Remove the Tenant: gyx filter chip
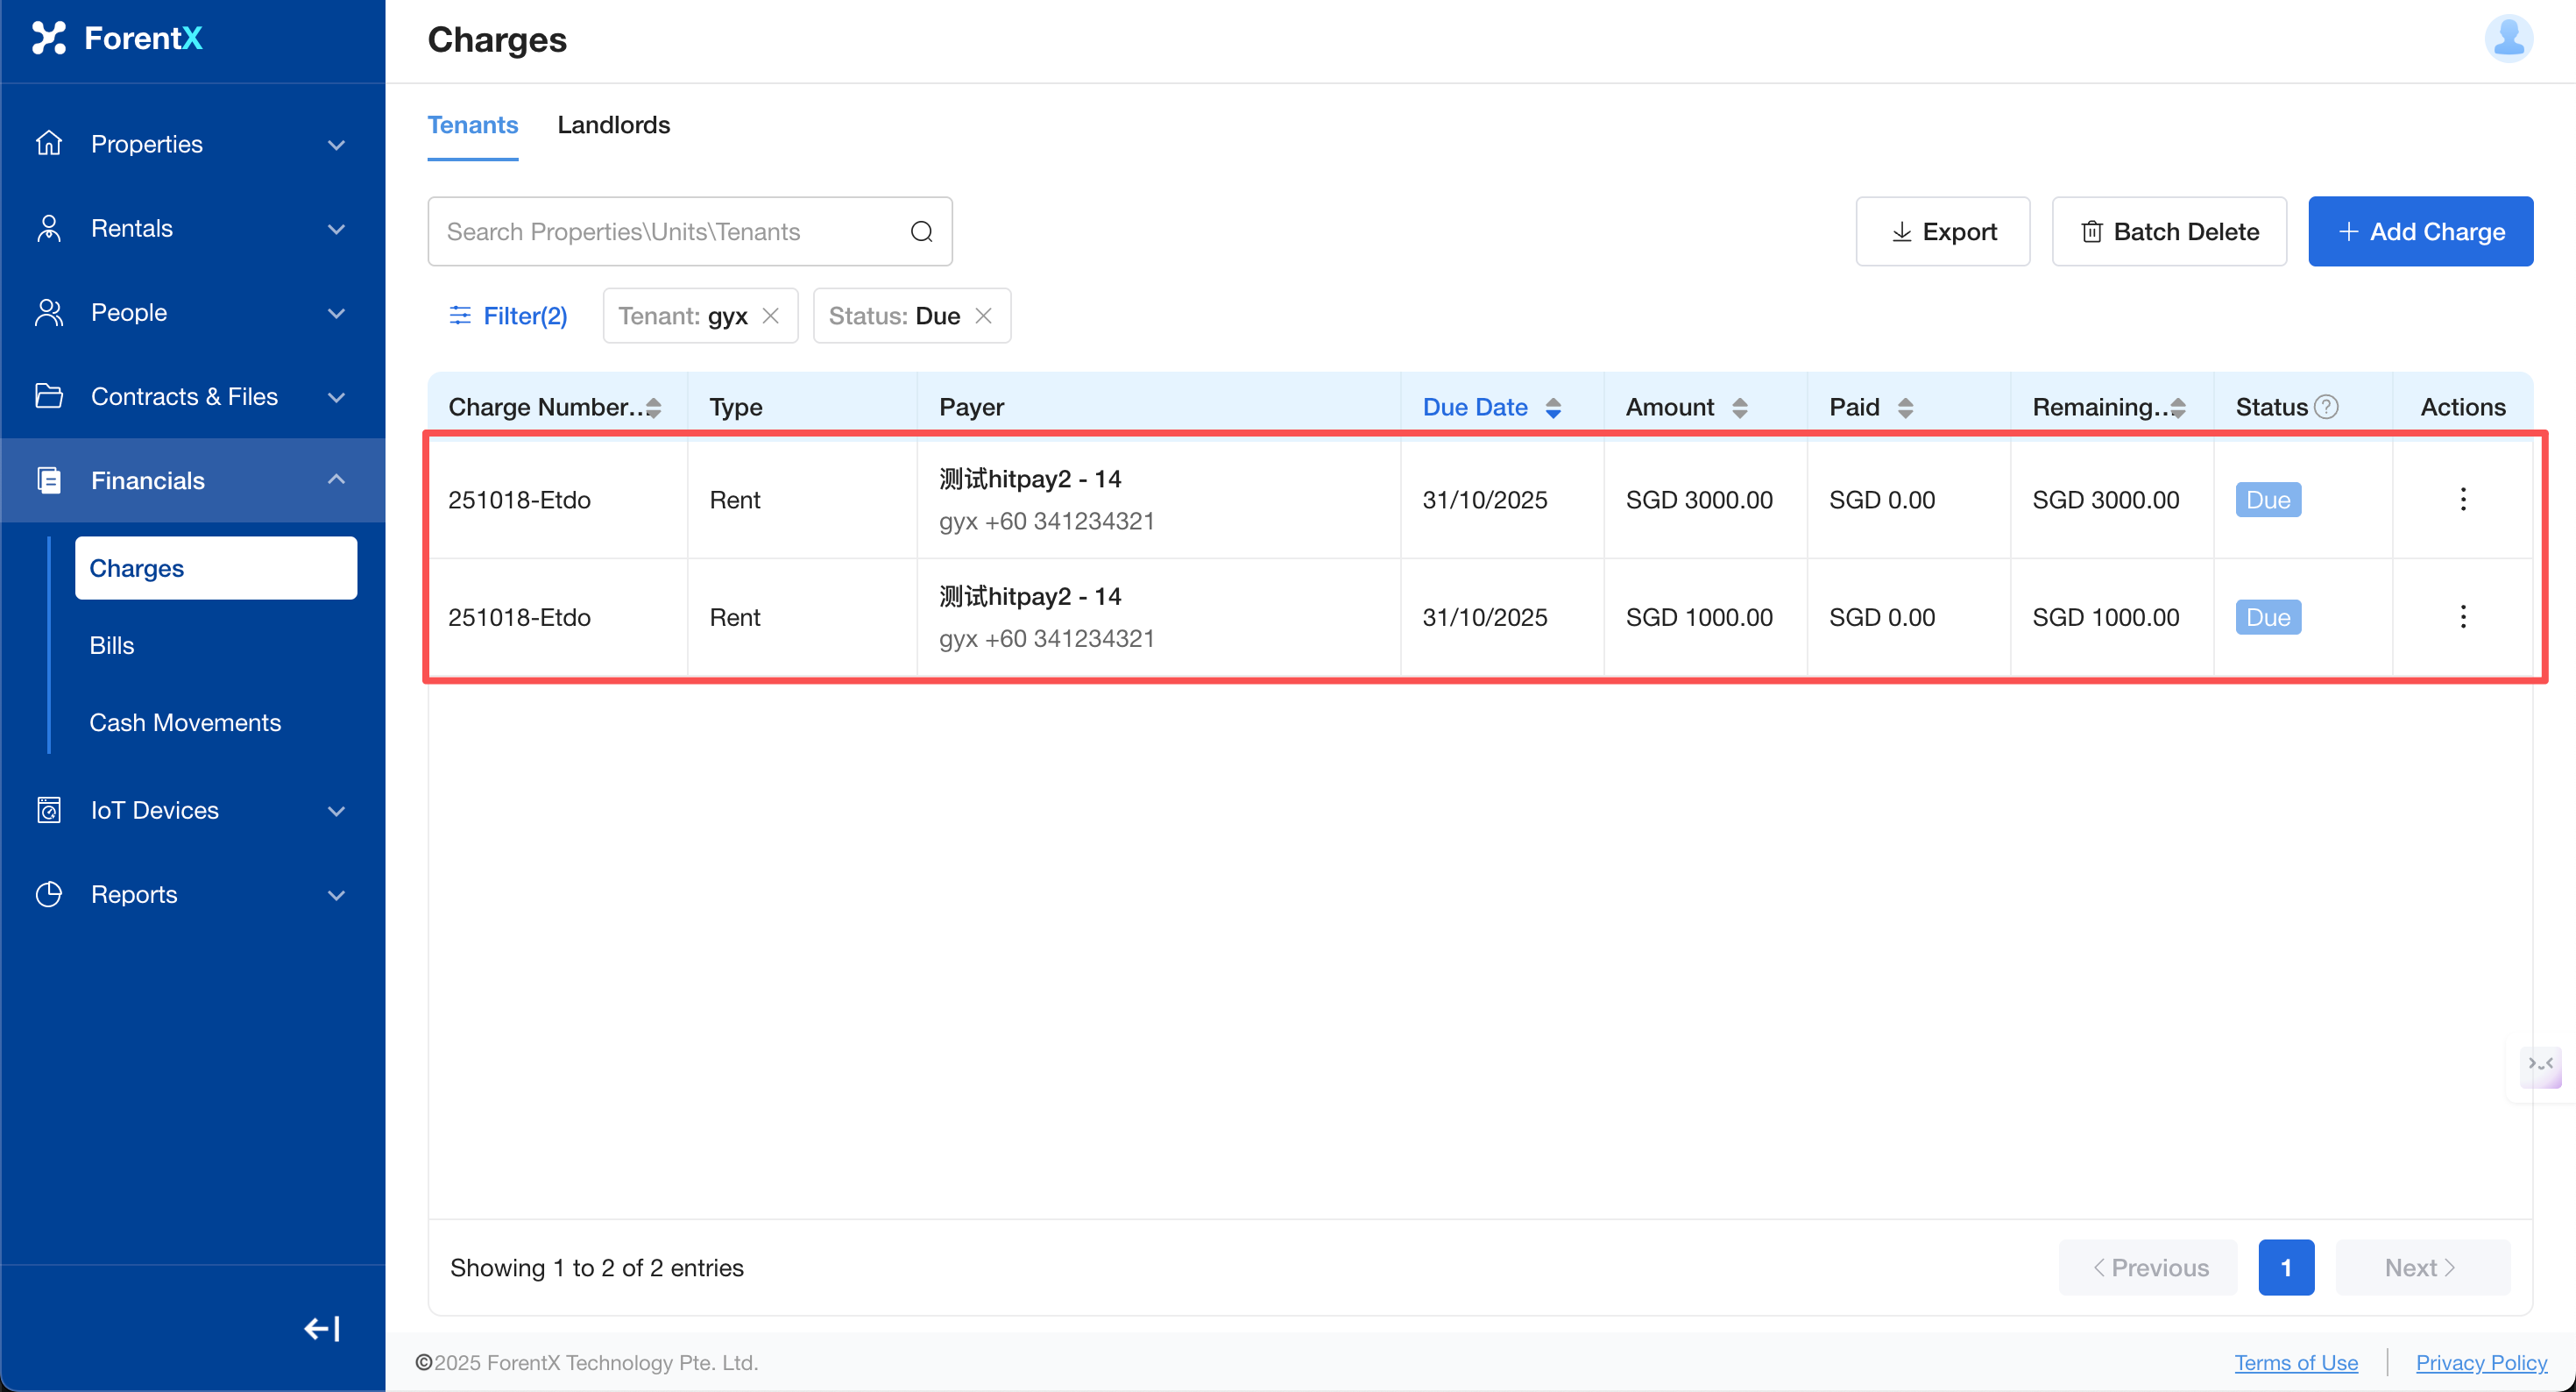This screenshot has height=1392, width=2576. [770, 316]
